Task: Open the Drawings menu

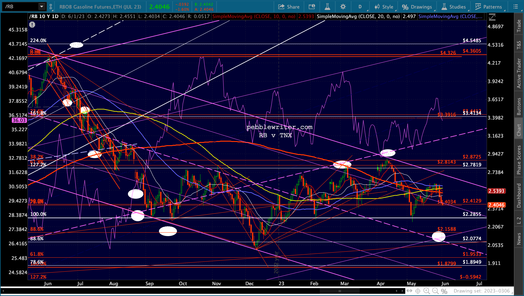Action: point(417,7)
